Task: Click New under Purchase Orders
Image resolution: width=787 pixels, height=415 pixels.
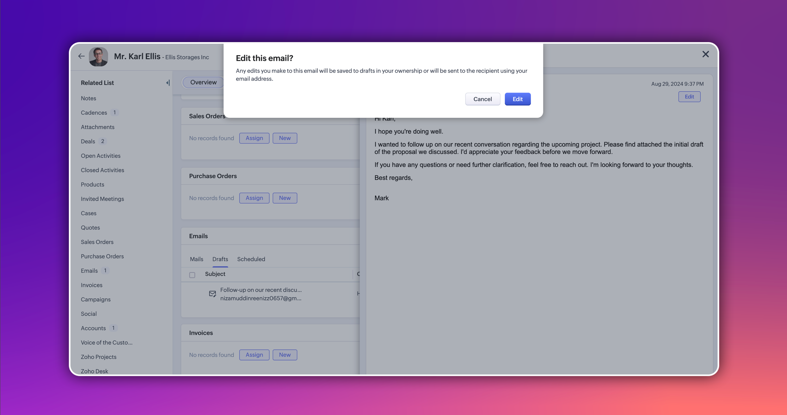Action: (x=285, y=198)
